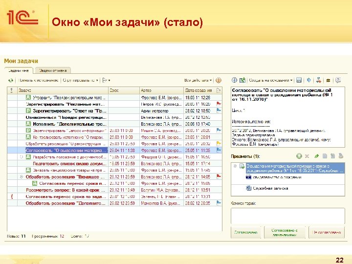Open the Все действия menu
This screenshot has width=352, height=264.
tap(198, 80)
